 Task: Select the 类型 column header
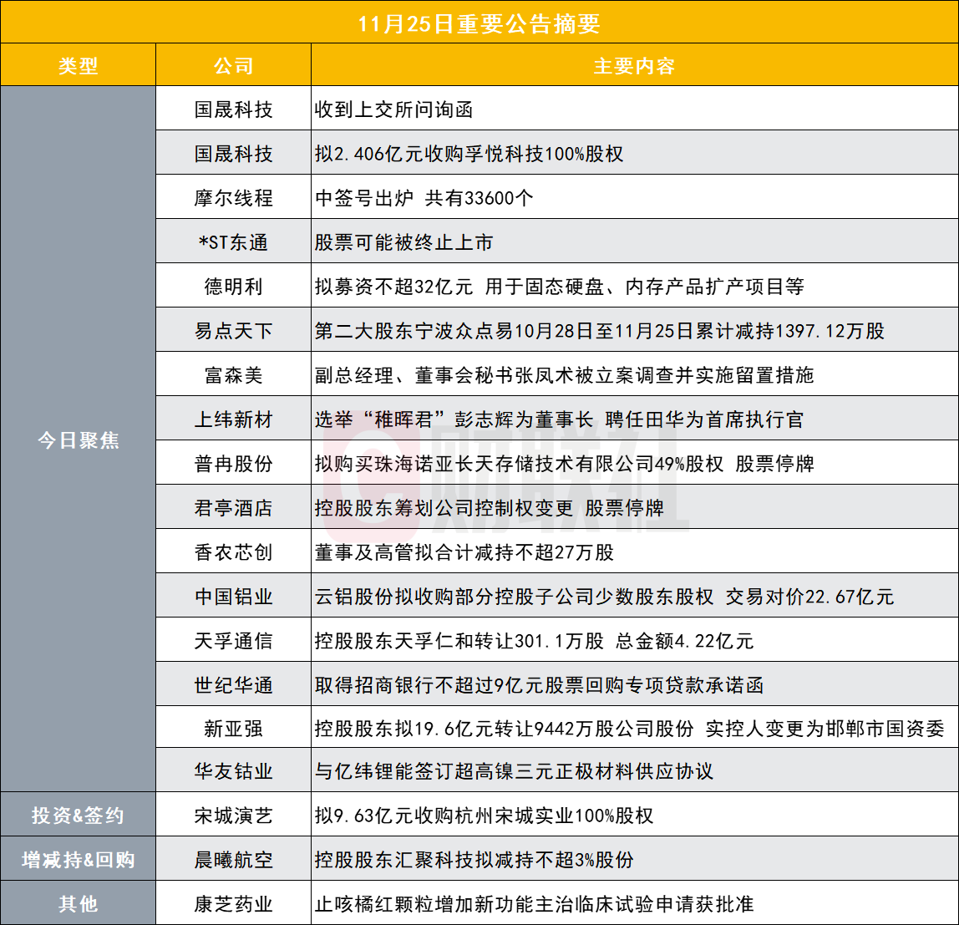tap(78, 66)
